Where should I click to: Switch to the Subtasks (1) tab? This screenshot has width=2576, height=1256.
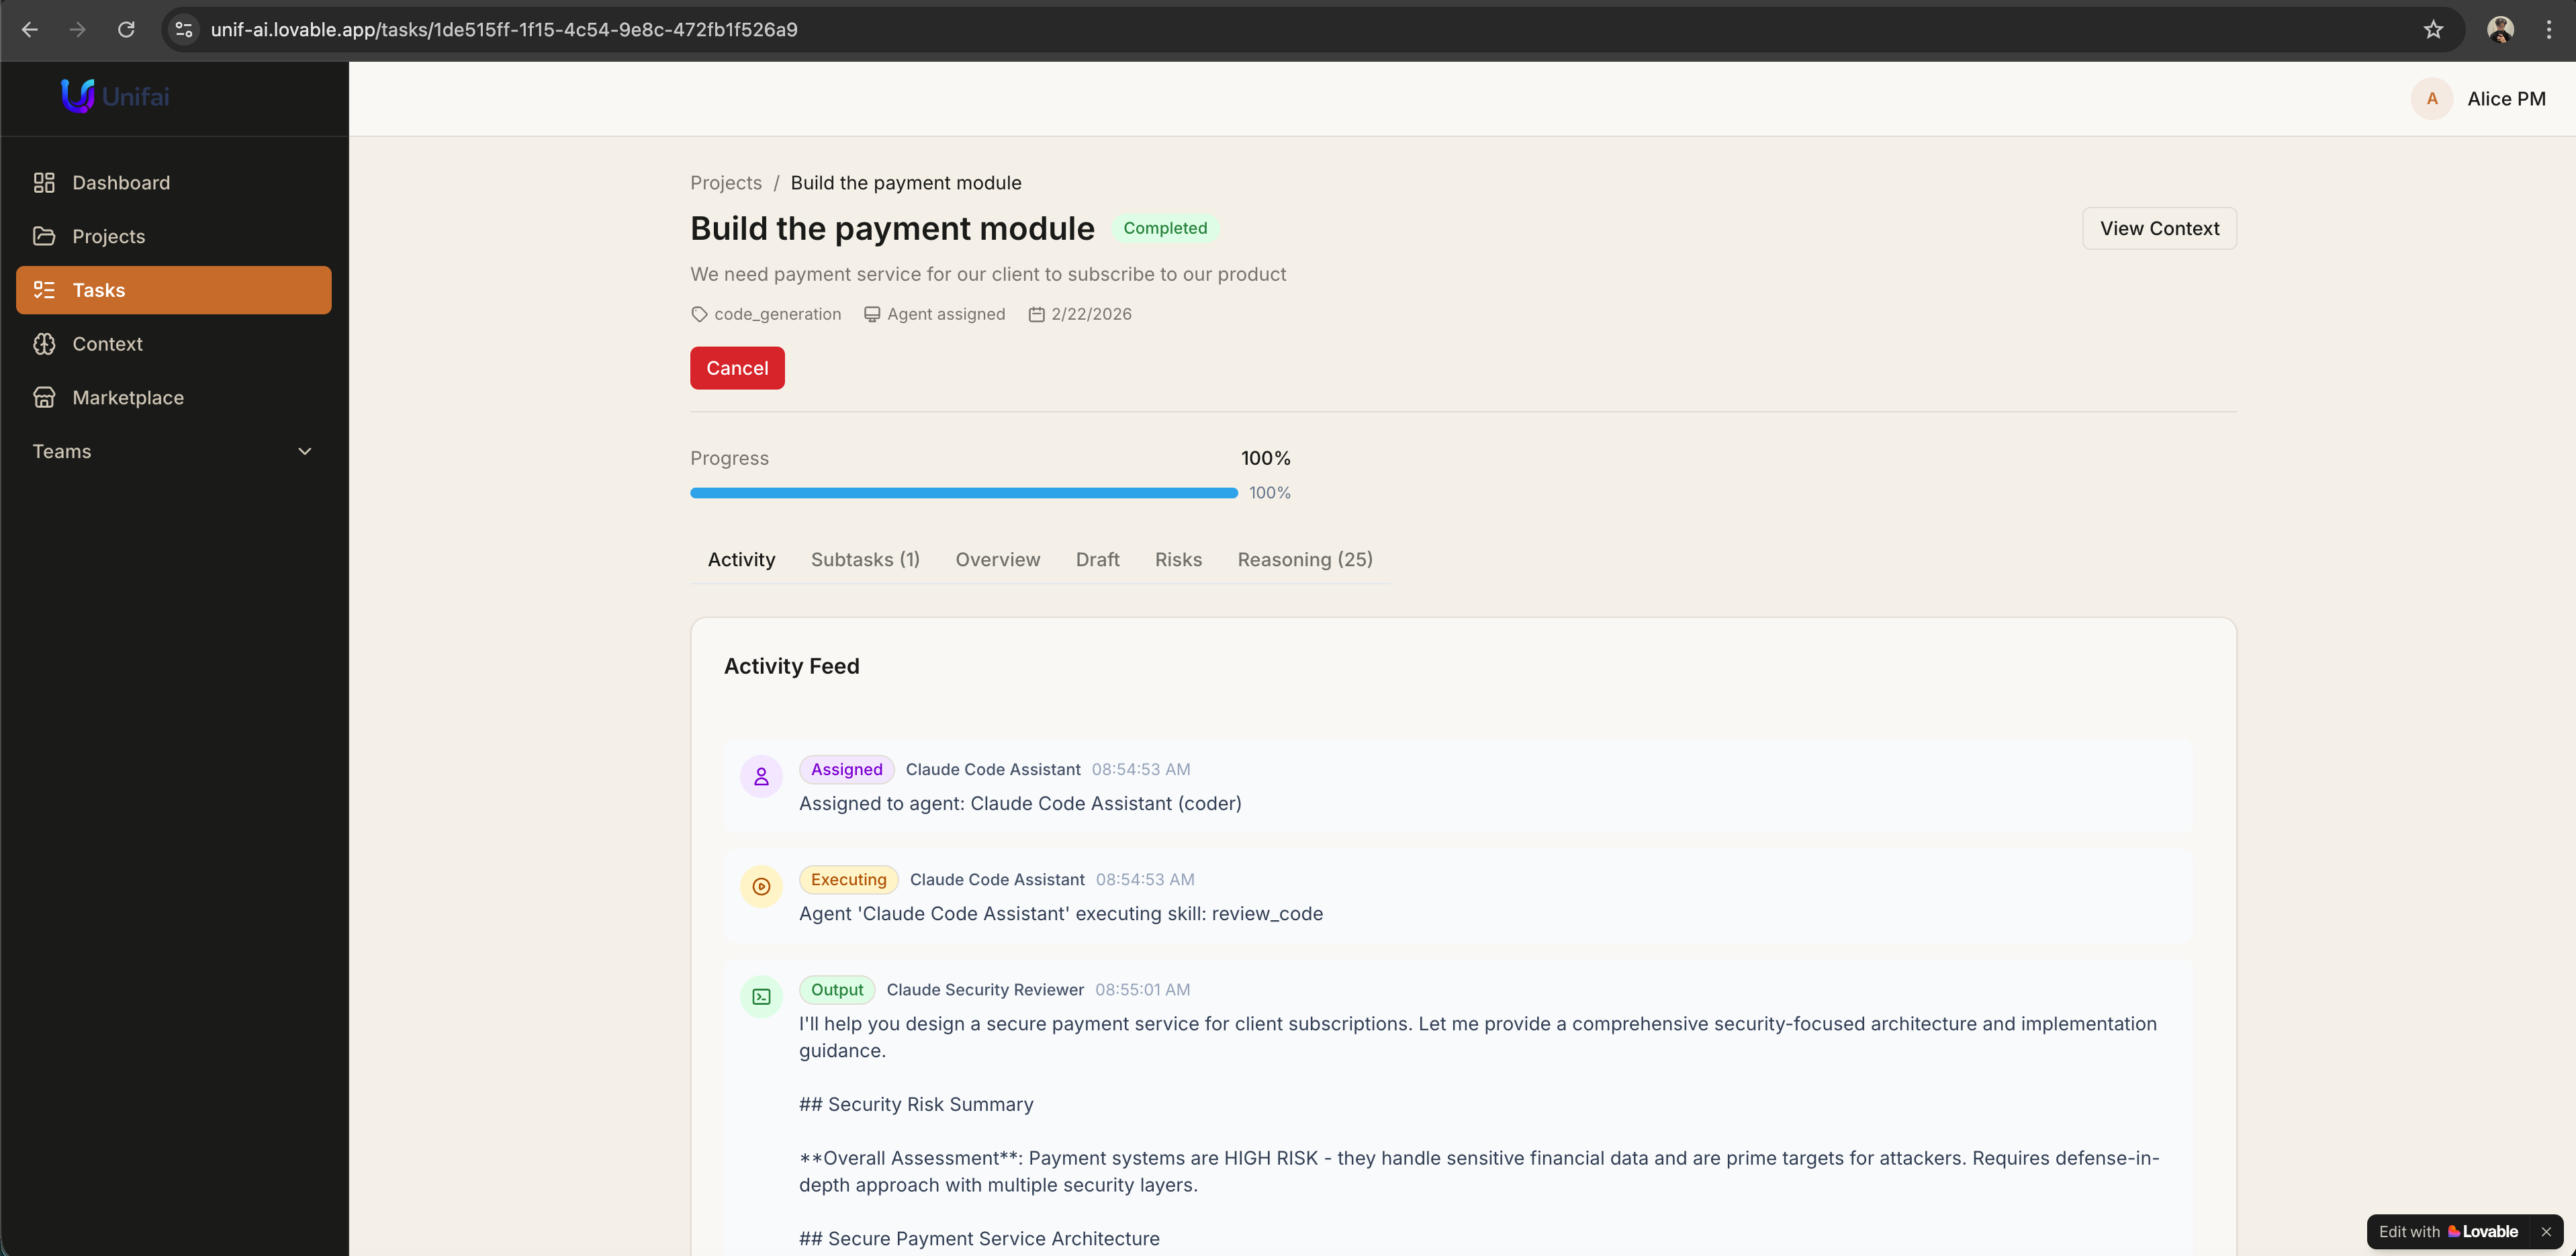click(865, 560)
